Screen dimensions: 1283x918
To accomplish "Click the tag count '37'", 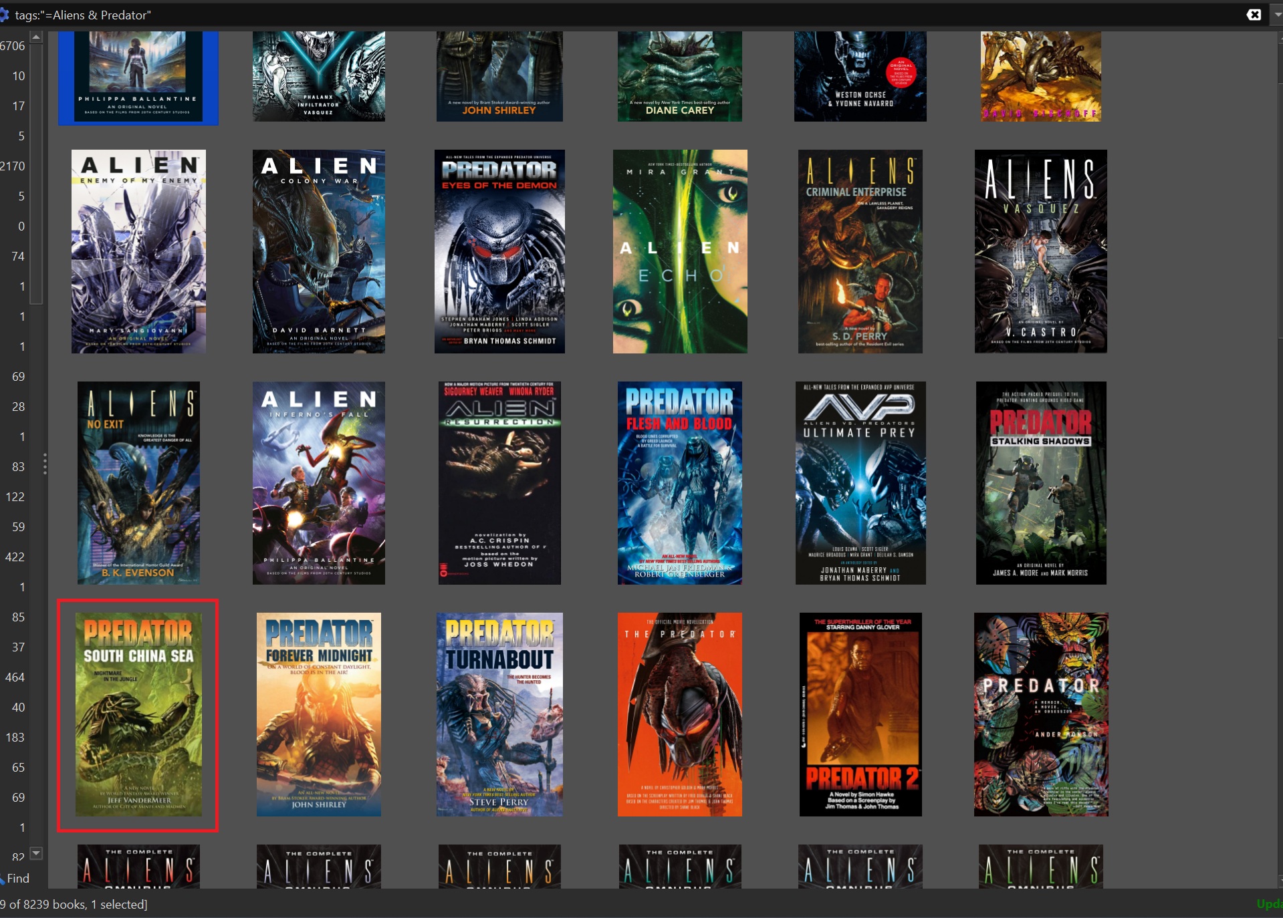I will [18, 647].
